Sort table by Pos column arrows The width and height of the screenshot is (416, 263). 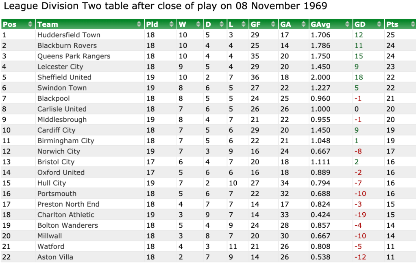30,24
